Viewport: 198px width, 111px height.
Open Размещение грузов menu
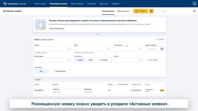[58, 4]
